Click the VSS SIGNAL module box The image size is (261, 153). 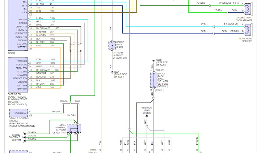coord(19,113)
